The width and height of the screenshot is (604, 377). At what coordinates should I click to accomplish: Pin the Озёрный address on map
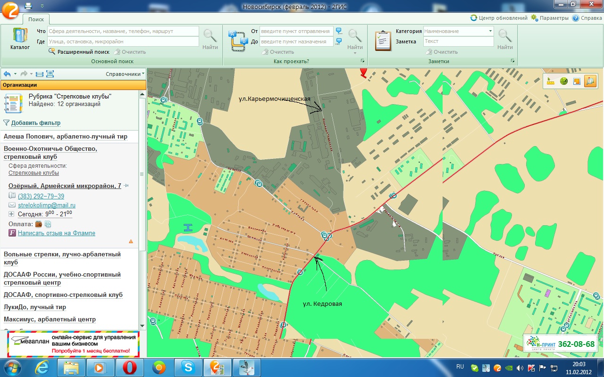pyautogui.click(x=126, y=186)
